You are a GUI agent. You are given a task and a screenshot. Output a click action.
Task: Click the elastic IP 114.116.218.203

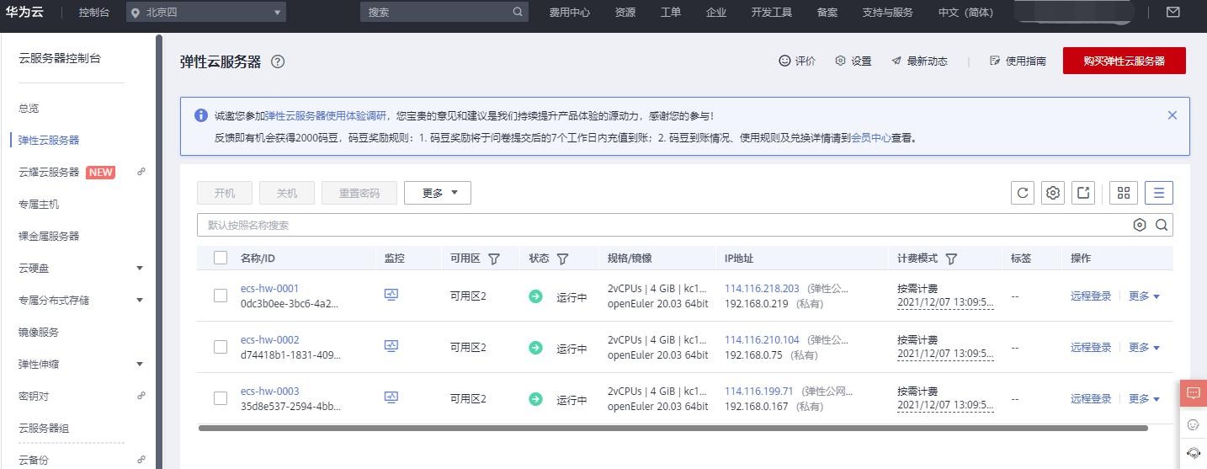[762, 288]
